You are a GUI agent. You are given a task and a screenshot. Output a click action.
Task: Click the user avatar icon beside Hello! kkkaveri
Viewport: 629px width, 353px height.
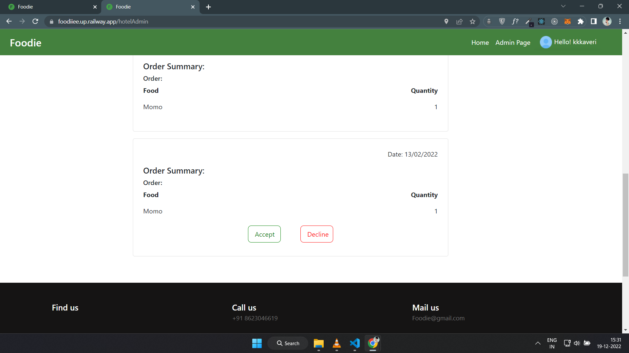(x=545, y=42)
